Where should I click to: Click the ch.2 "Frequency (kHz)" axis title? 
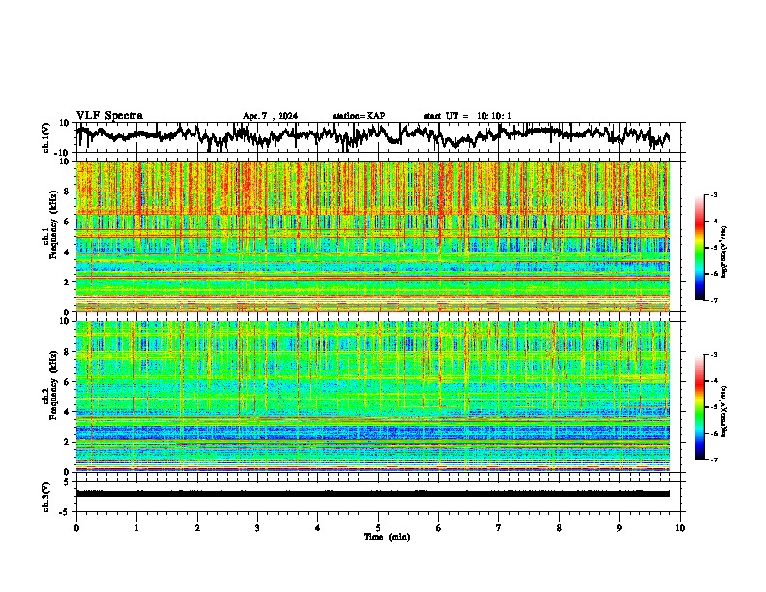53,385
